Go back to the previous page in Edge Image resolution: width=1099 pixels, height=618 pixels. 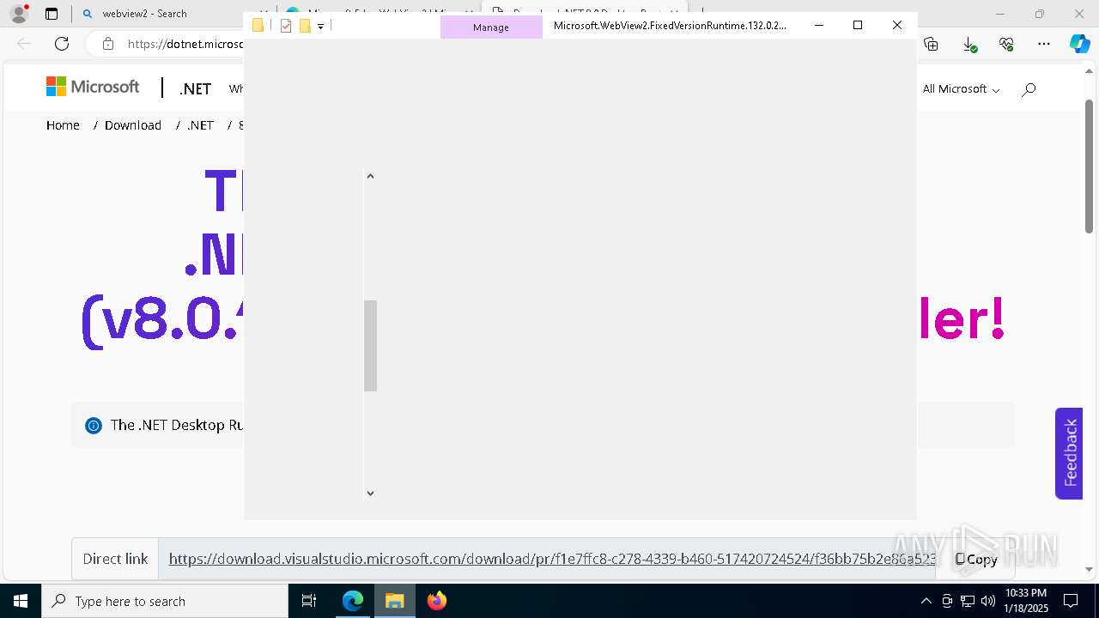[x=24, y=44]
